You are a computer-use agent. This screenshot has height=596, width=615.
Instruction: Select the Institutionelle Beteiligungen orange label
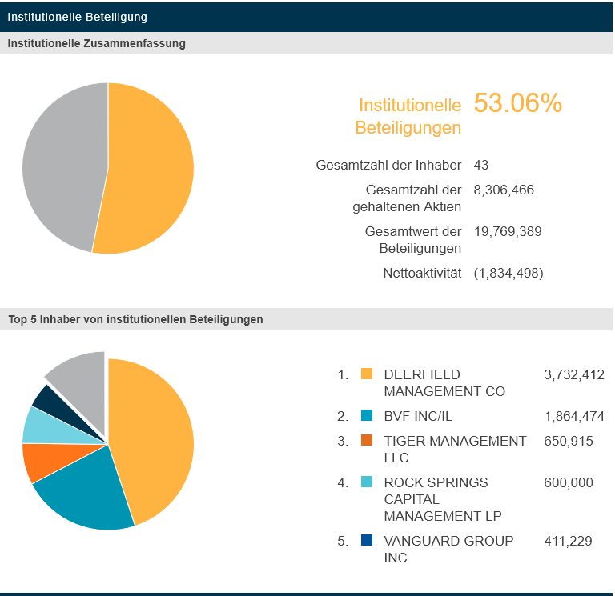click(x=408, y=116)
